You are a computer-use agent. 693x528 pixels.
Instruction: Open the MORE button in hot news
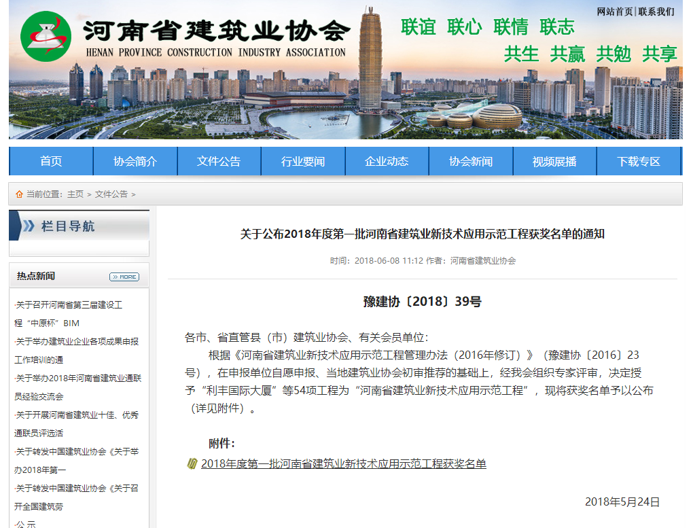pos(124,277)
